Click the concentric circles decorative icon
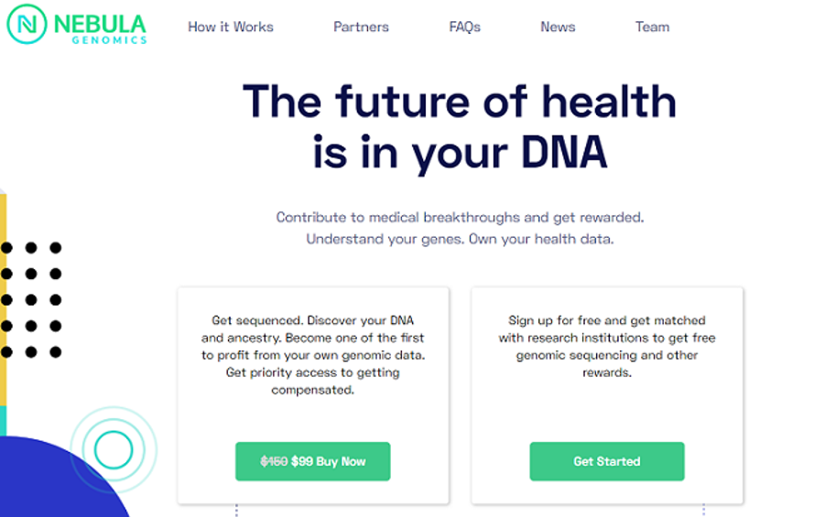 [114, 449]
